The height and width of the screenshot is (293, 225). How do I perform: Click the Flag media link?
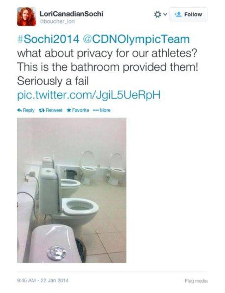tap(196, 281)
